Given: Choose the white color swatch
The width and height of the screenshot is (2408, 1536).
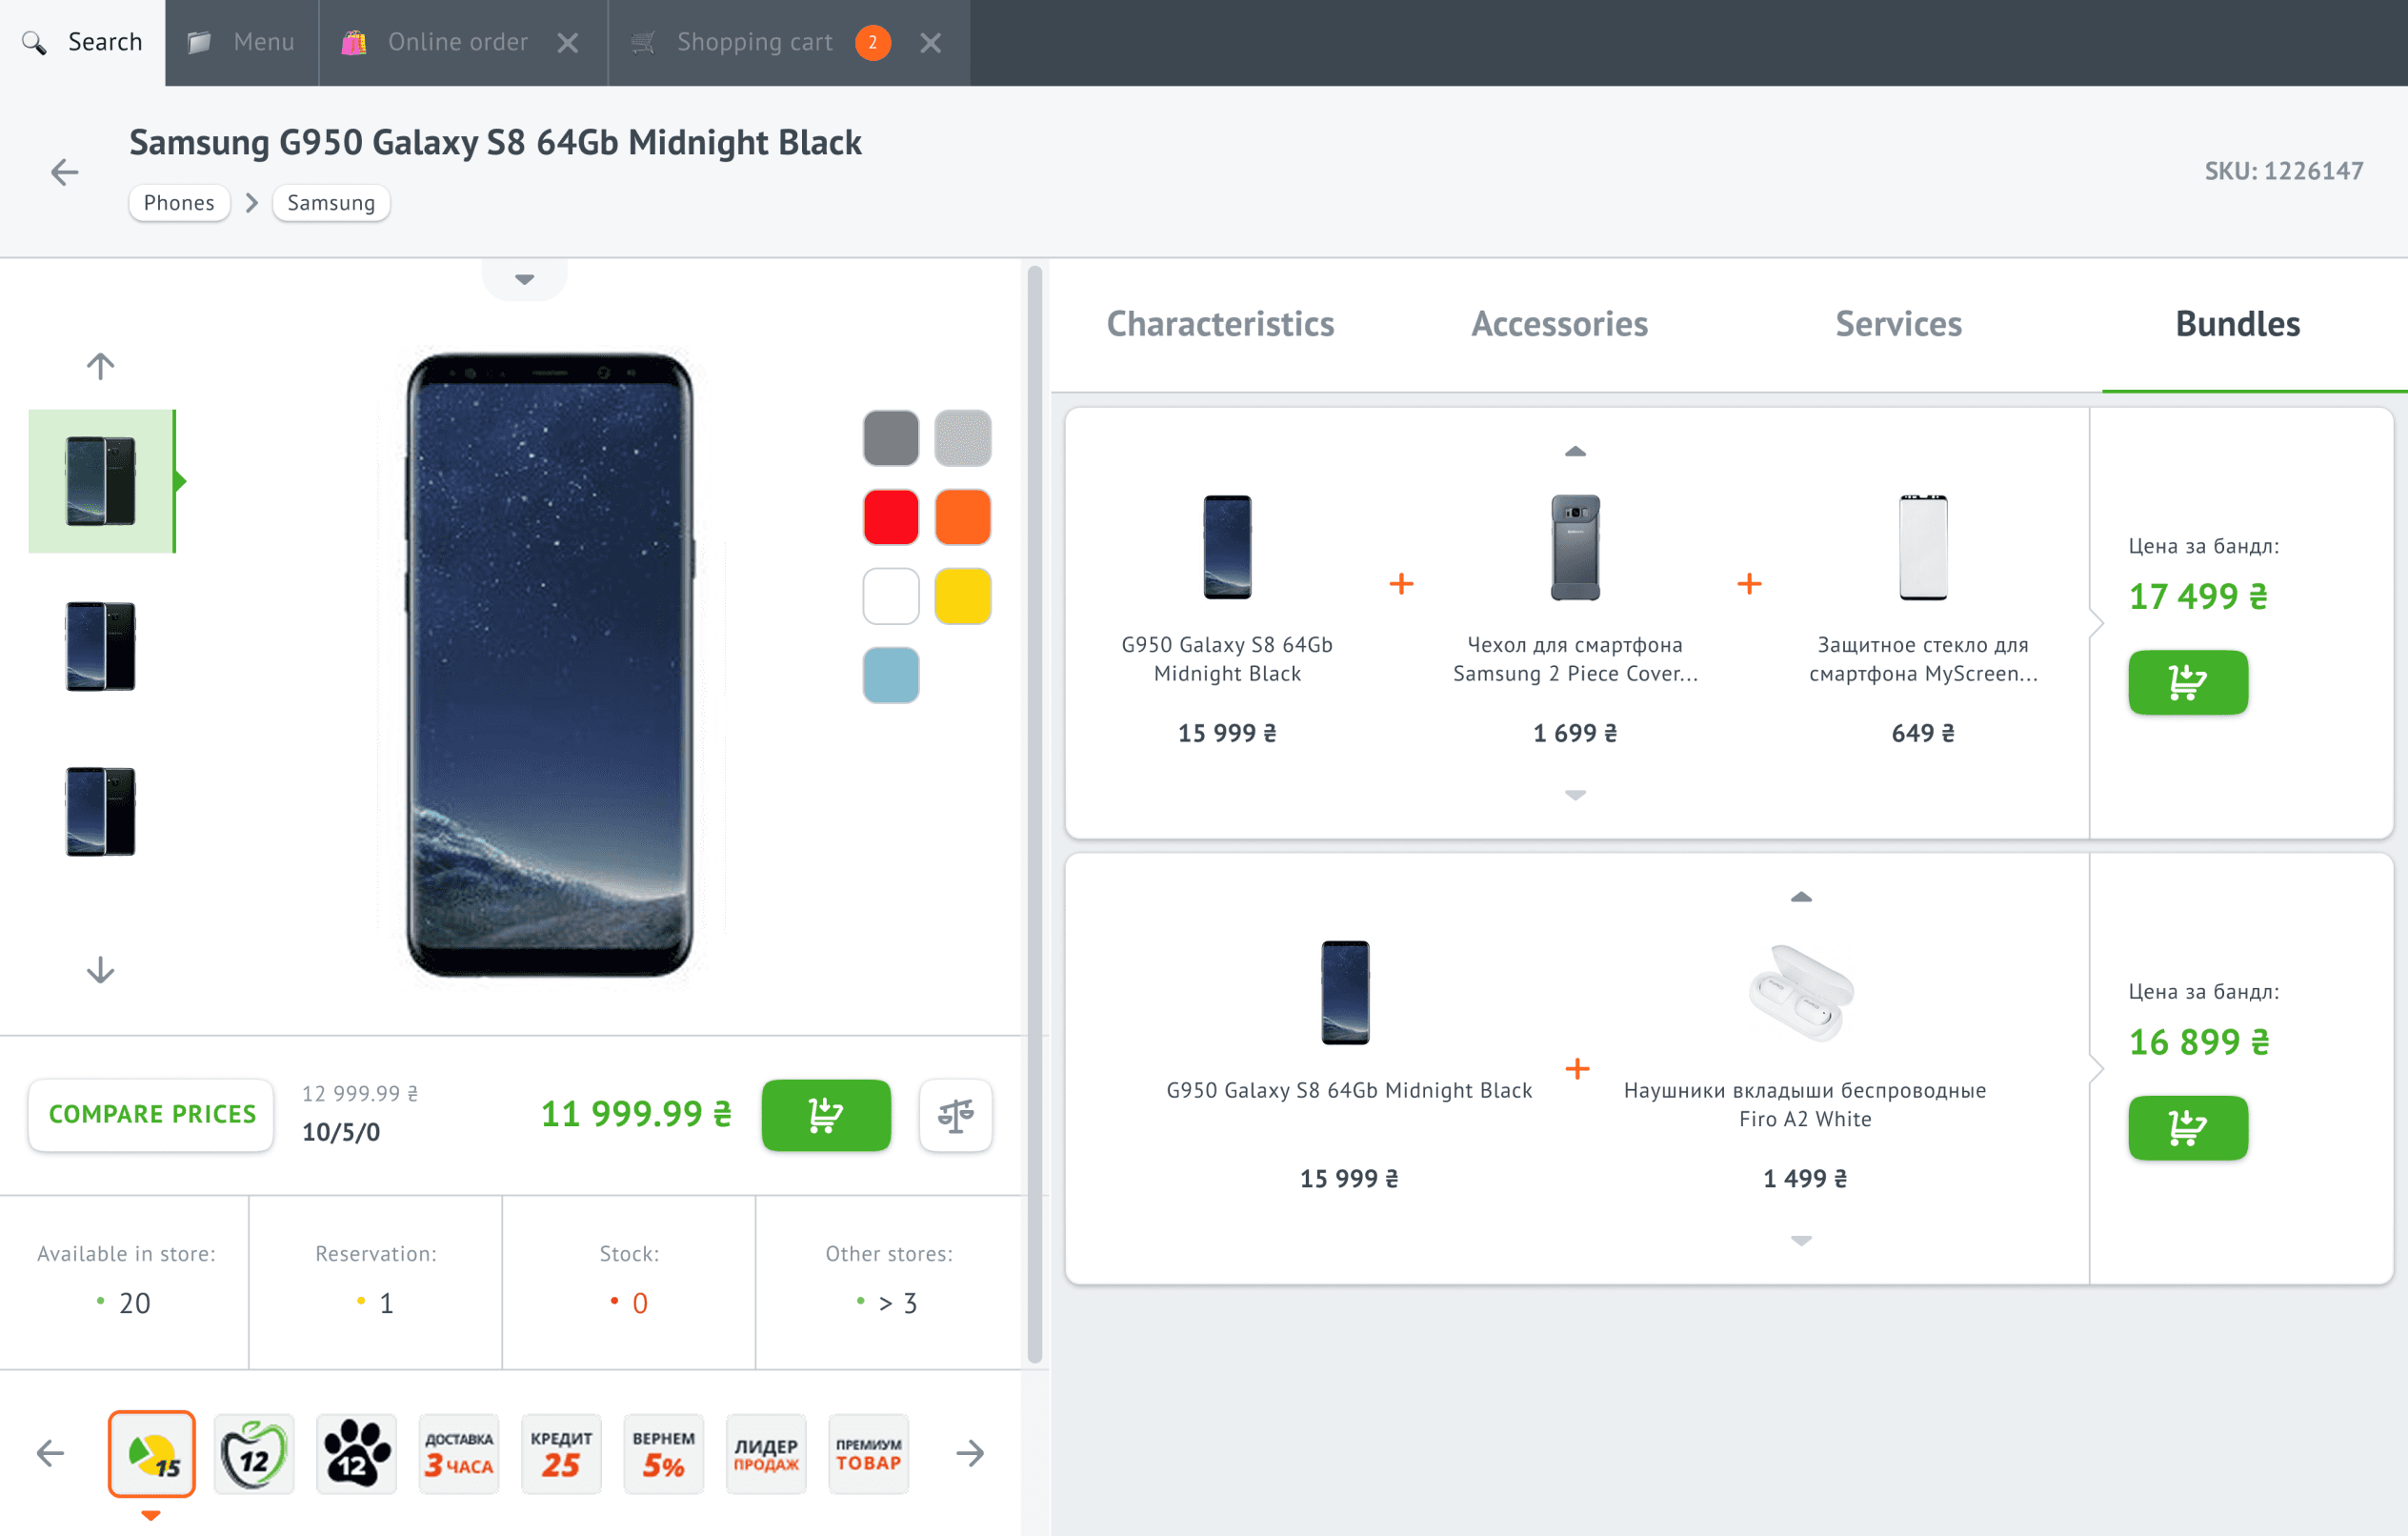Looking at the screenshot, I should [x=891, y=596].
